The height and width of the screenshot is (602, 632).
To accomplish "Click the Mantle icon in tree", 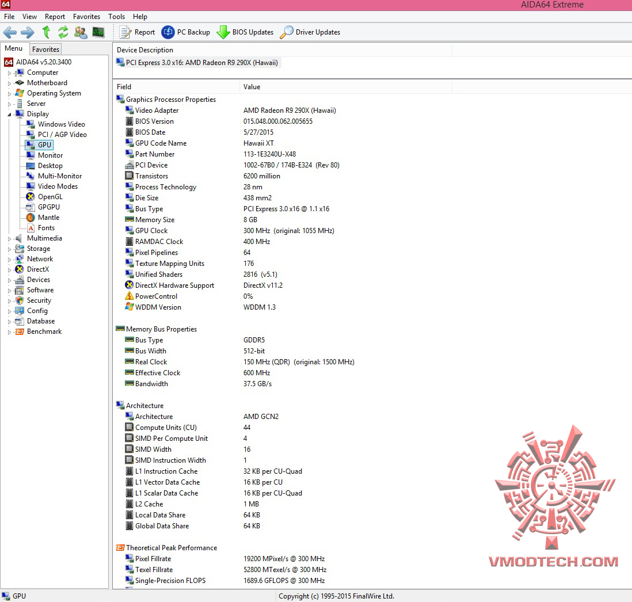I will tap(31, 218).
